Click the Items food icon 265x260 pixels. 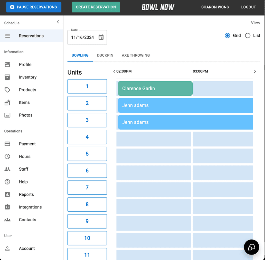click(x=7, y=102)
